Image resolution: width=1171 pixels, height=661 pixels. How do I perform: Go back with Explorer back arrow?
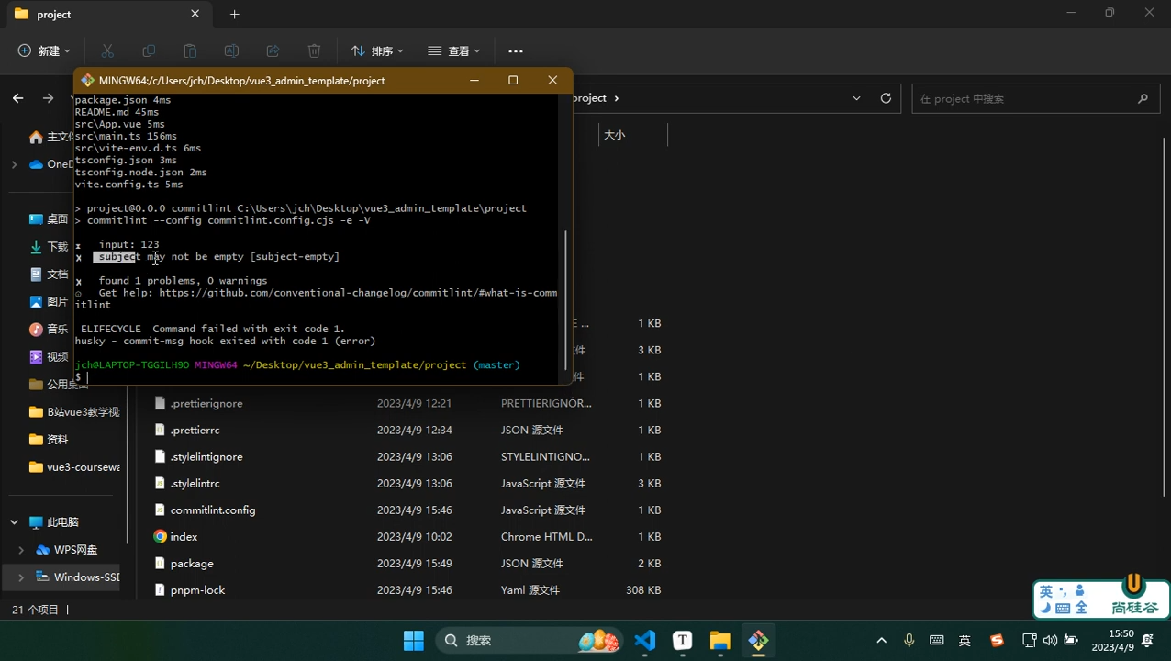[17, 98]
